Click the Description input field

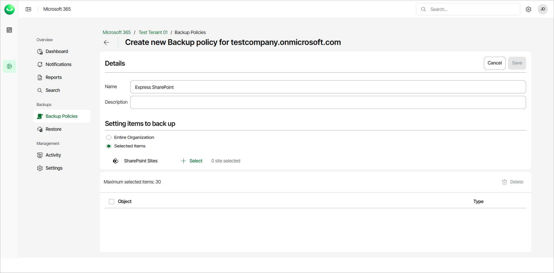[x=328, y=103]
